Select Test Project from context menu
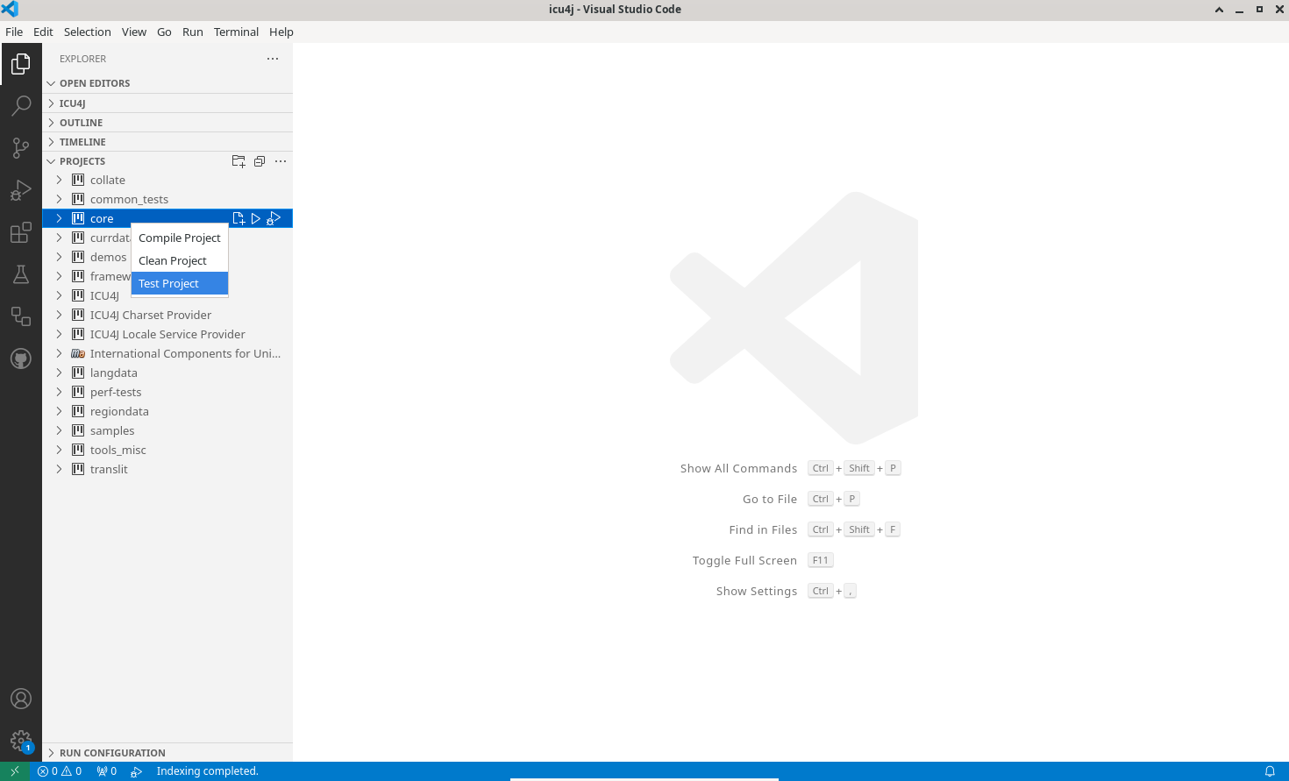Viewport: 1289px width, 781px height. point(168,284)
